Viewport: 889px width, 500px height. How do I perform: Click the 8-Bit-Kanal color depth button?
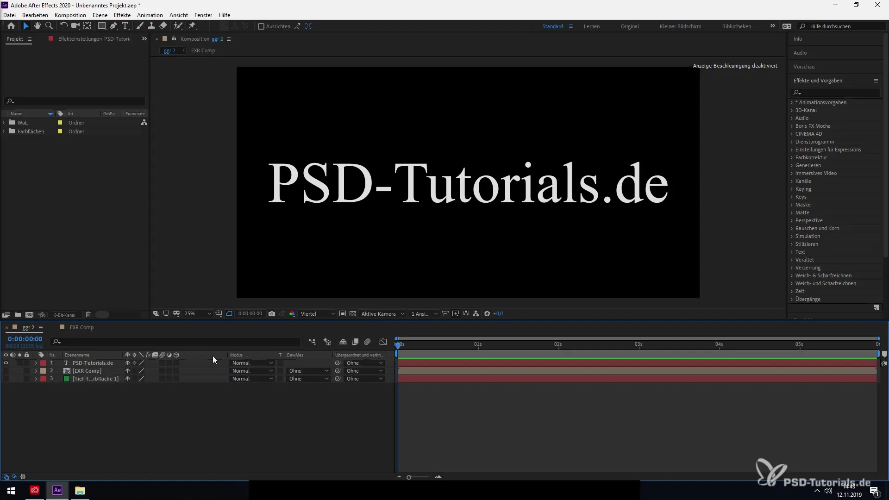(x=64, y=315)
